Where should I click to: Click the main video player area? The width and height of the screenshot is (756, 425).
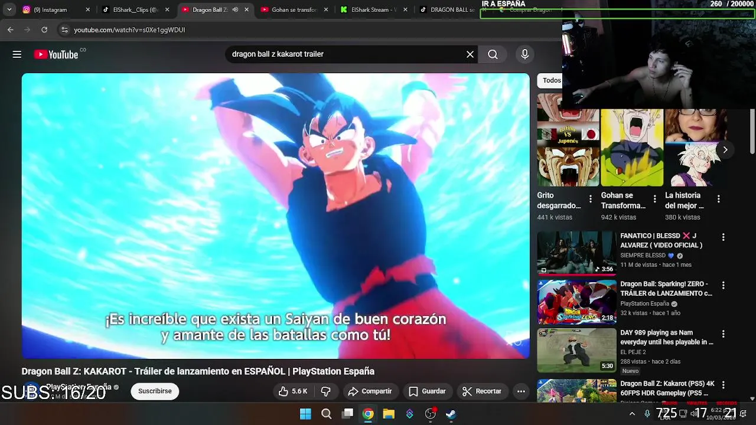276,215
